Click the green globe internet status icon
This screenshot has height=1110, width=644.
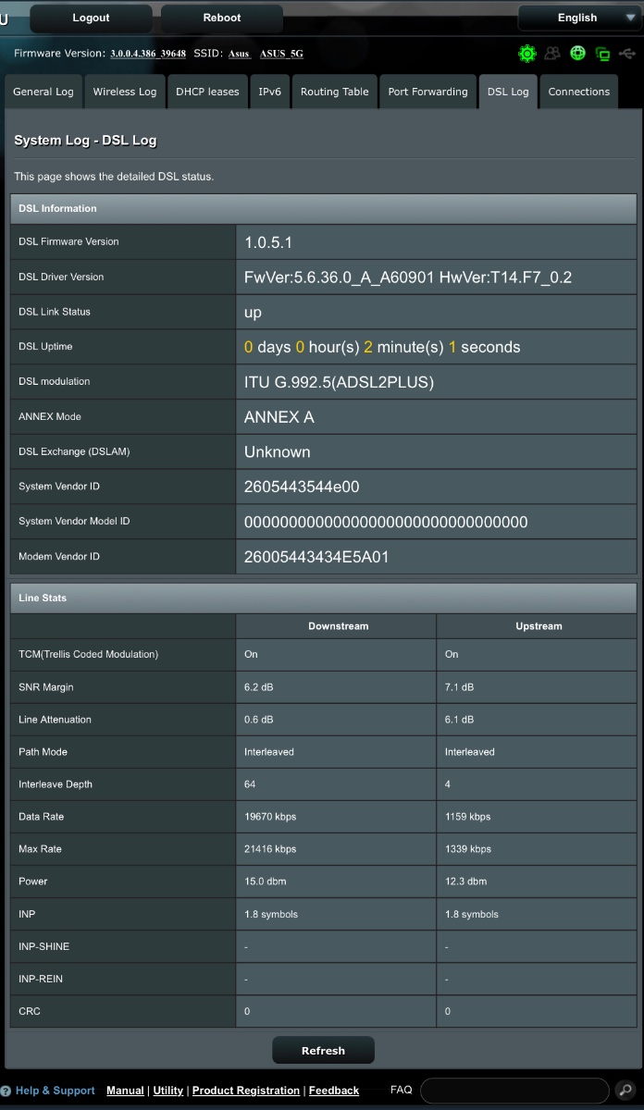point(578,54)
